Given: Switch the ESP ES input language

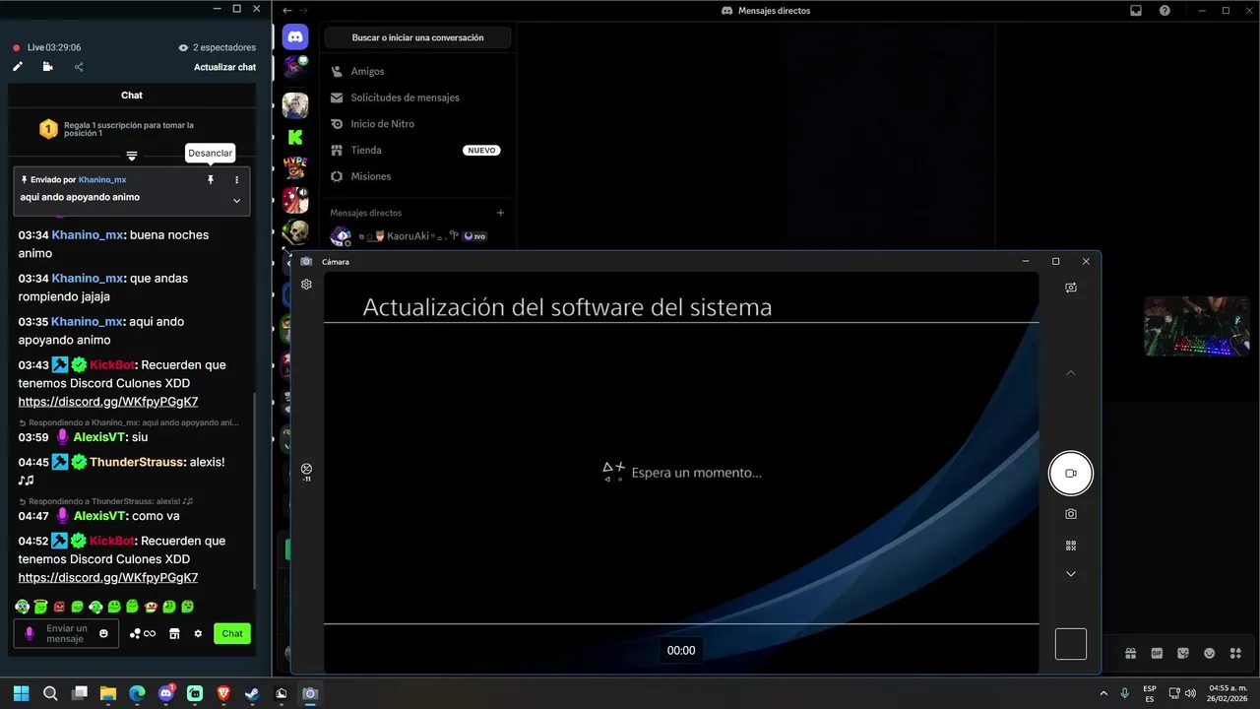Looking at the screenshot, I should pyautogui.click(x=1150, y=693).
